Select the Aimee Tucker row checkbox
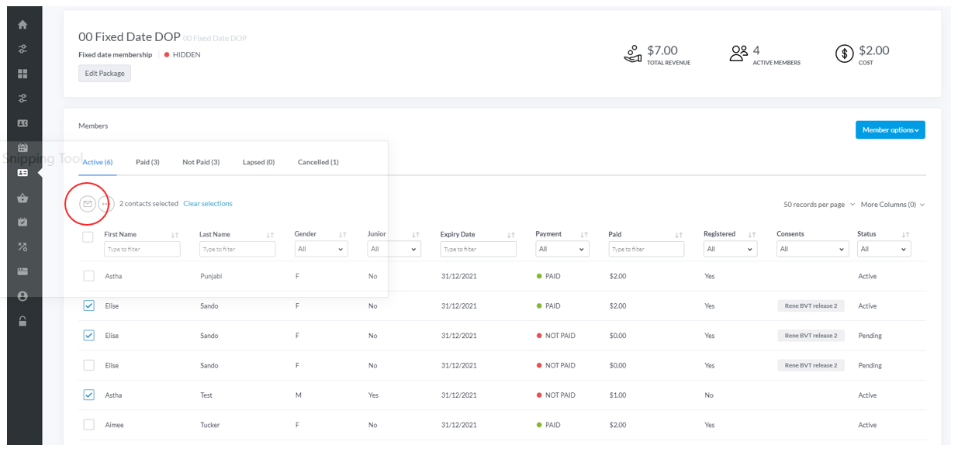Viewport: 958px width, 452px height. (88, 425)
